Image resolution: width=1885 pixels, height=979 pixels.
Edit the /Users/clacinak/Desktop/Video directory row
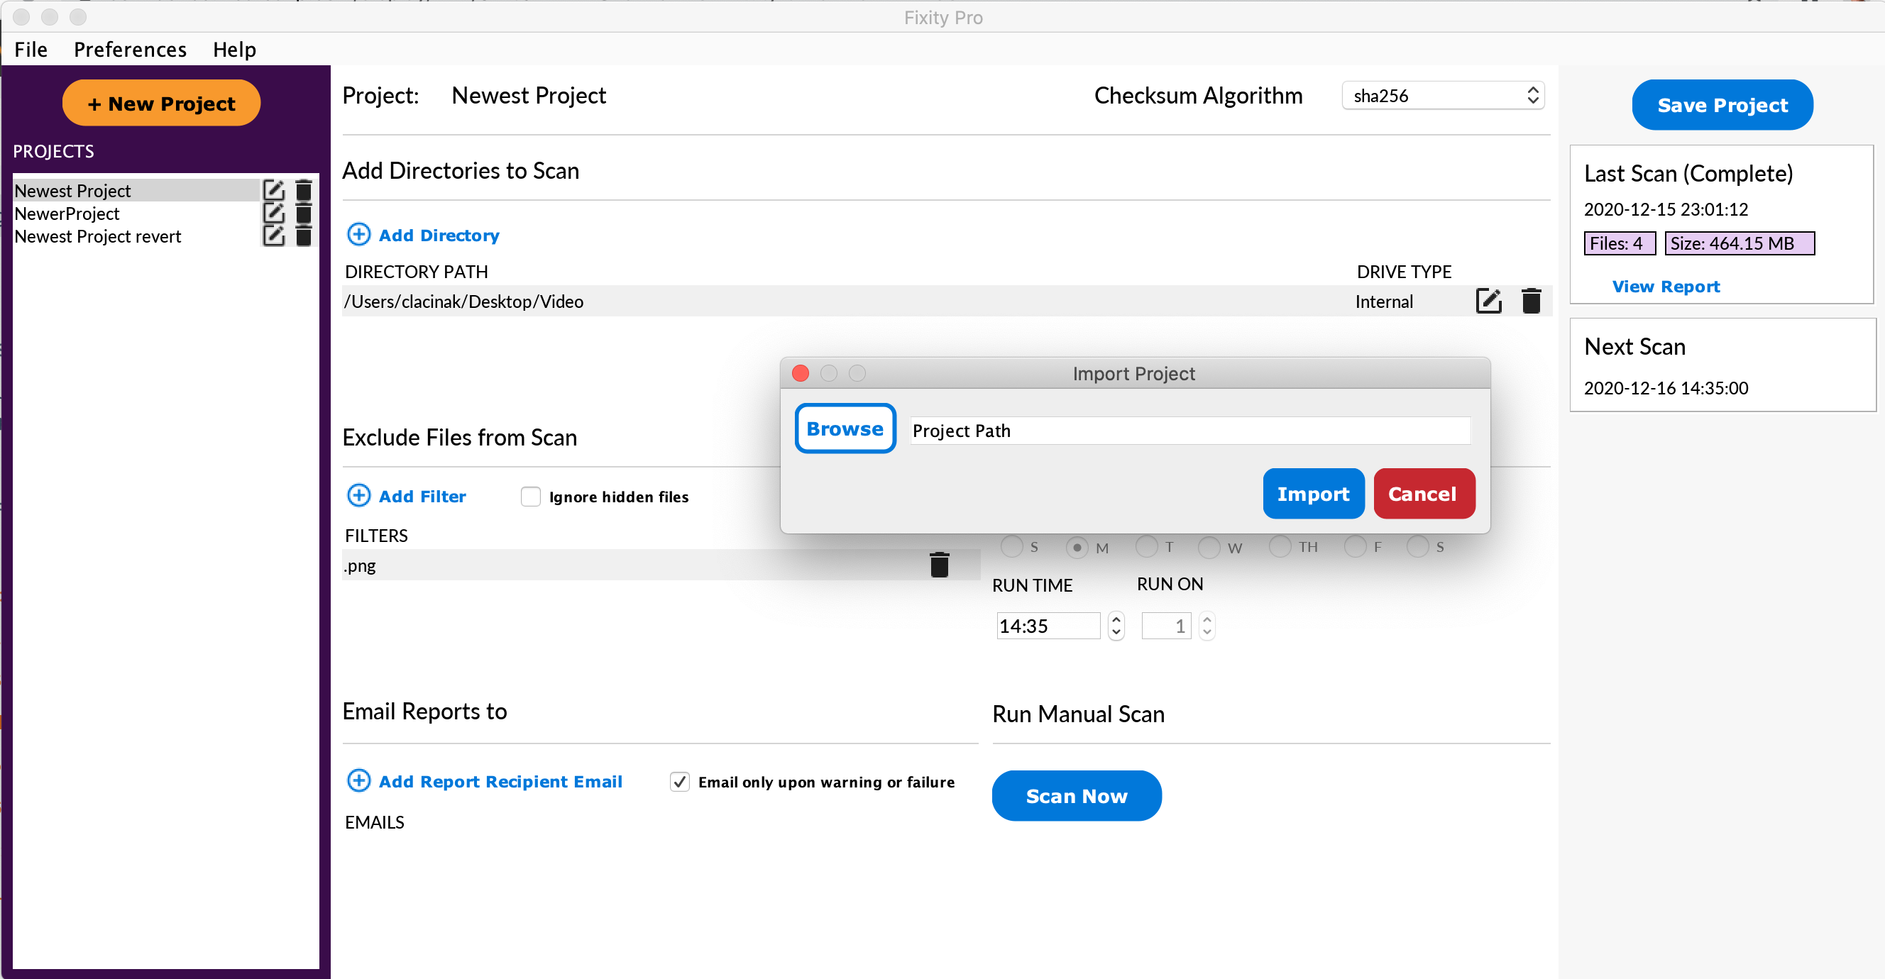point(1488,301)
